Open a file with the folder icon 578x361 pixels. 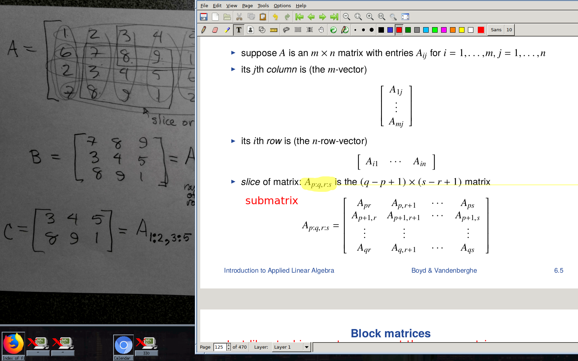click(227, 17)
